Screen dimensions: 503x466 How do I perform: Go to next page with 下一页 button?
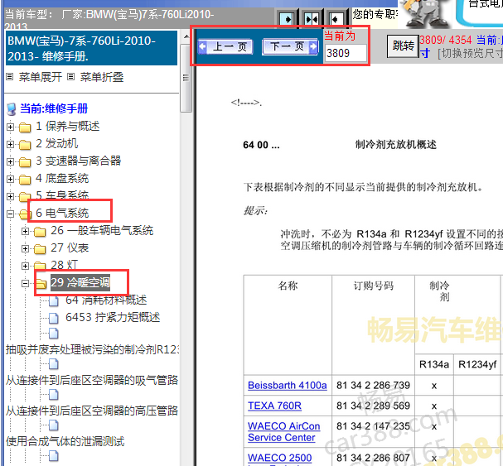(x=290, y=47)
